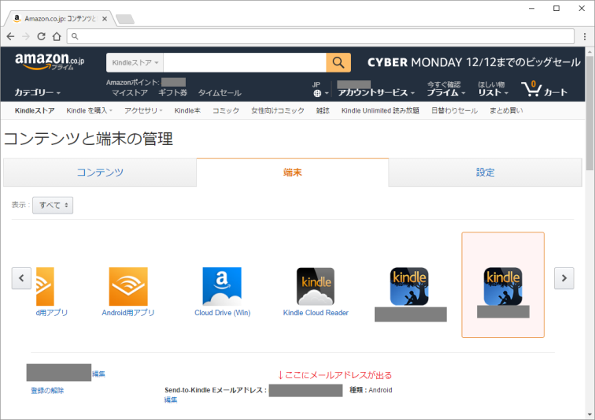595x420 pixels.
Task: Click the Amazon.co.jp logo
Action: [50, 61]
